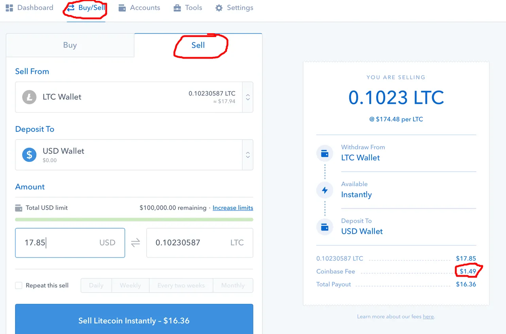Click the '≈ $17.94' wallet value

click(x=224, y=101)
